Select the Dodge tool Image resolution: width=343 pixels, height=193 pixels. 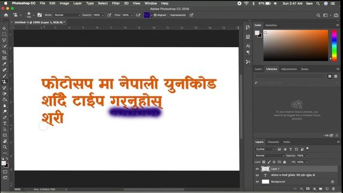click(5, 112)
